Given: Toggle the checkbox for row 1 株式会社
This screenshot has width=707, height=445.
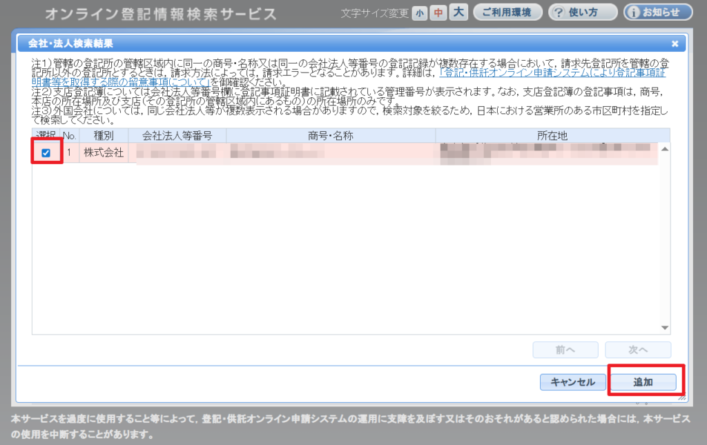Looking at the screenshot, I should pyautogui.click(x=46, y=153).
